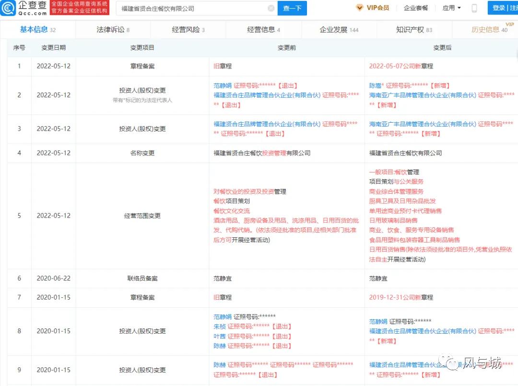The height and width of the screenshot is (386, 518).
Task: Select 福建省贤合庄餐饮投资管理有限公司 previous name text
Action: 262,153
